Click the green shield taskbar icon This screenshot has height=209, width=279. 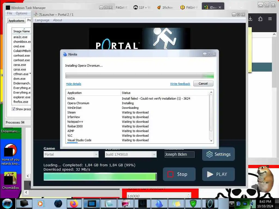pyautogui.click(x=193, y=204)
